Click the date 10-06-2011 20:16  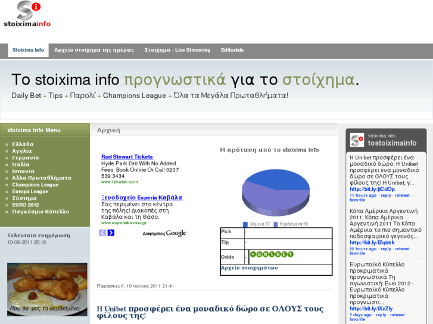click(x=27, y=242)
